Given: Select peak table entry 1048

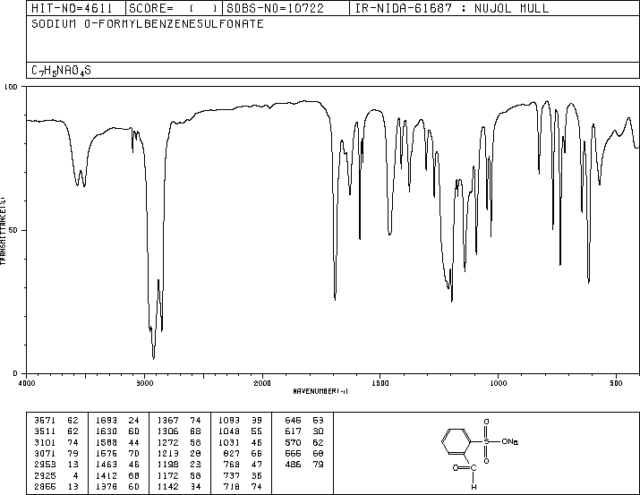Looking at the screenshot, I should [241, 431].
